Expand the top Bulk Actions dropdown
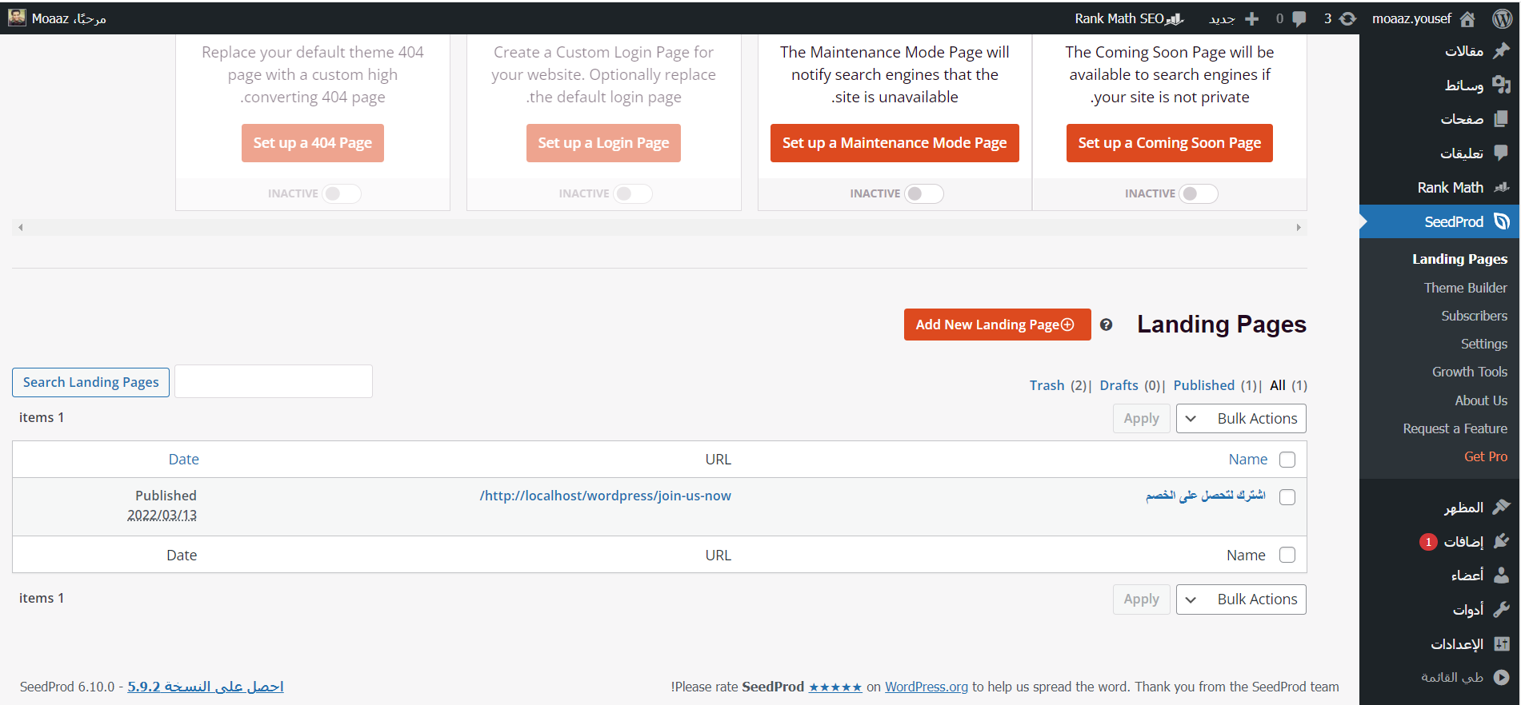This screenshot has height=705, width=1521. click(1241, 419)
